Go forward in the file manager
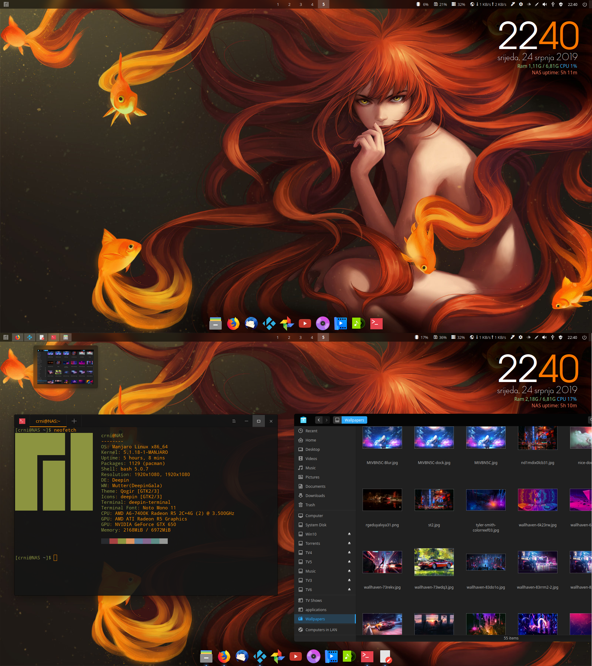 click(327, 420)
